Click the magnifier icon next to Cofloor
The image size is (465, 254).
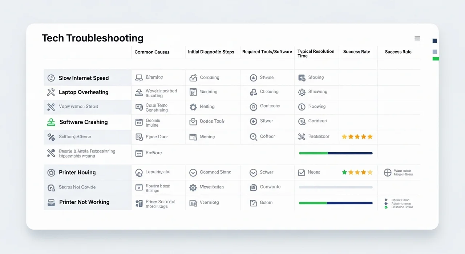coord(254,137)
